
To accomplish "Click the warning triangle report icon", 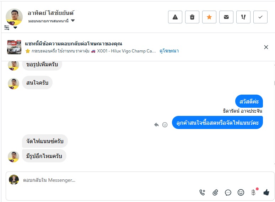I will pos(175,17).
